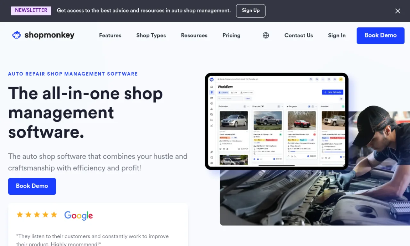Click the Invoices column header in mockup
The image size is (410, 246).
pos(324,106)
